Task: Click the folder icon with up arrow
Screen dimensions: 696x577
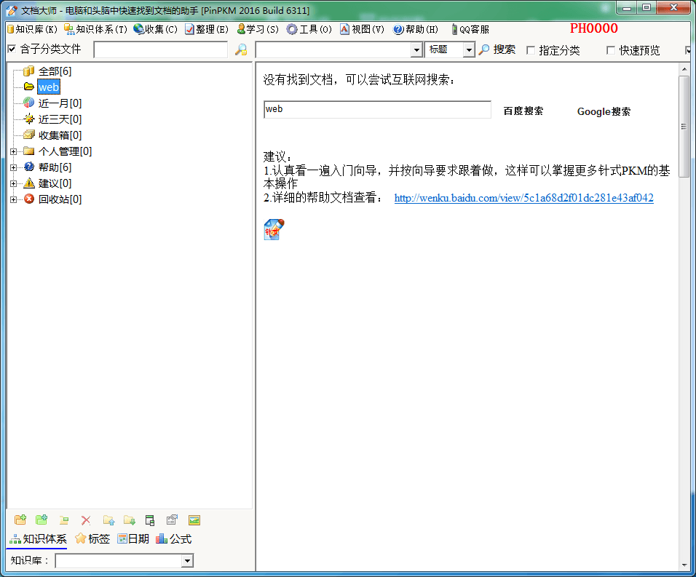Action: 108,520
